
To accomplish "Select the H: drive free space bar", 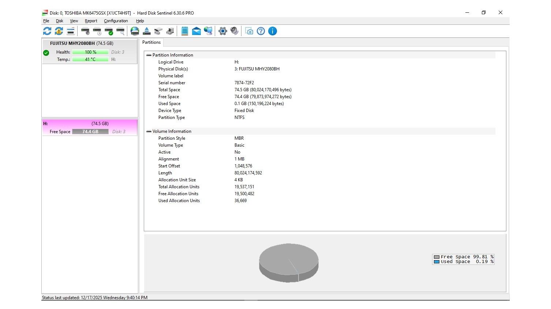I will click(90, 132).
